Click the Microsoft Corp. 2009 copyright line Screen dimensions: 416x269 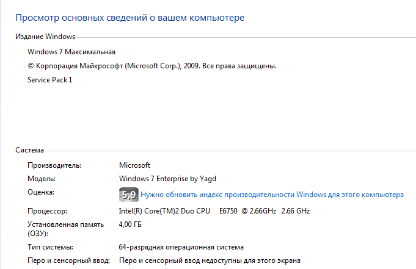coord(152,65)
